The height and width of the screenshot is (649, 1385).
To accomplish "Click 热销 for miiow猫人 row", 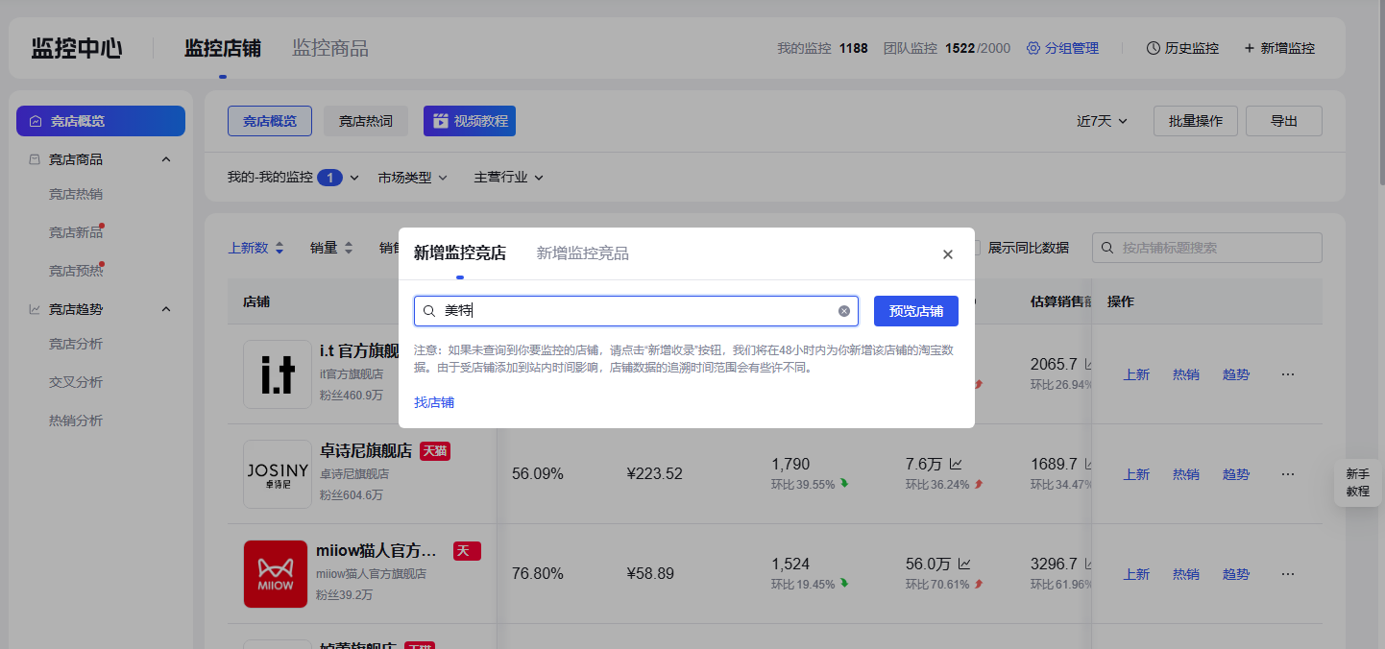I will click(x=1186, y=574).
